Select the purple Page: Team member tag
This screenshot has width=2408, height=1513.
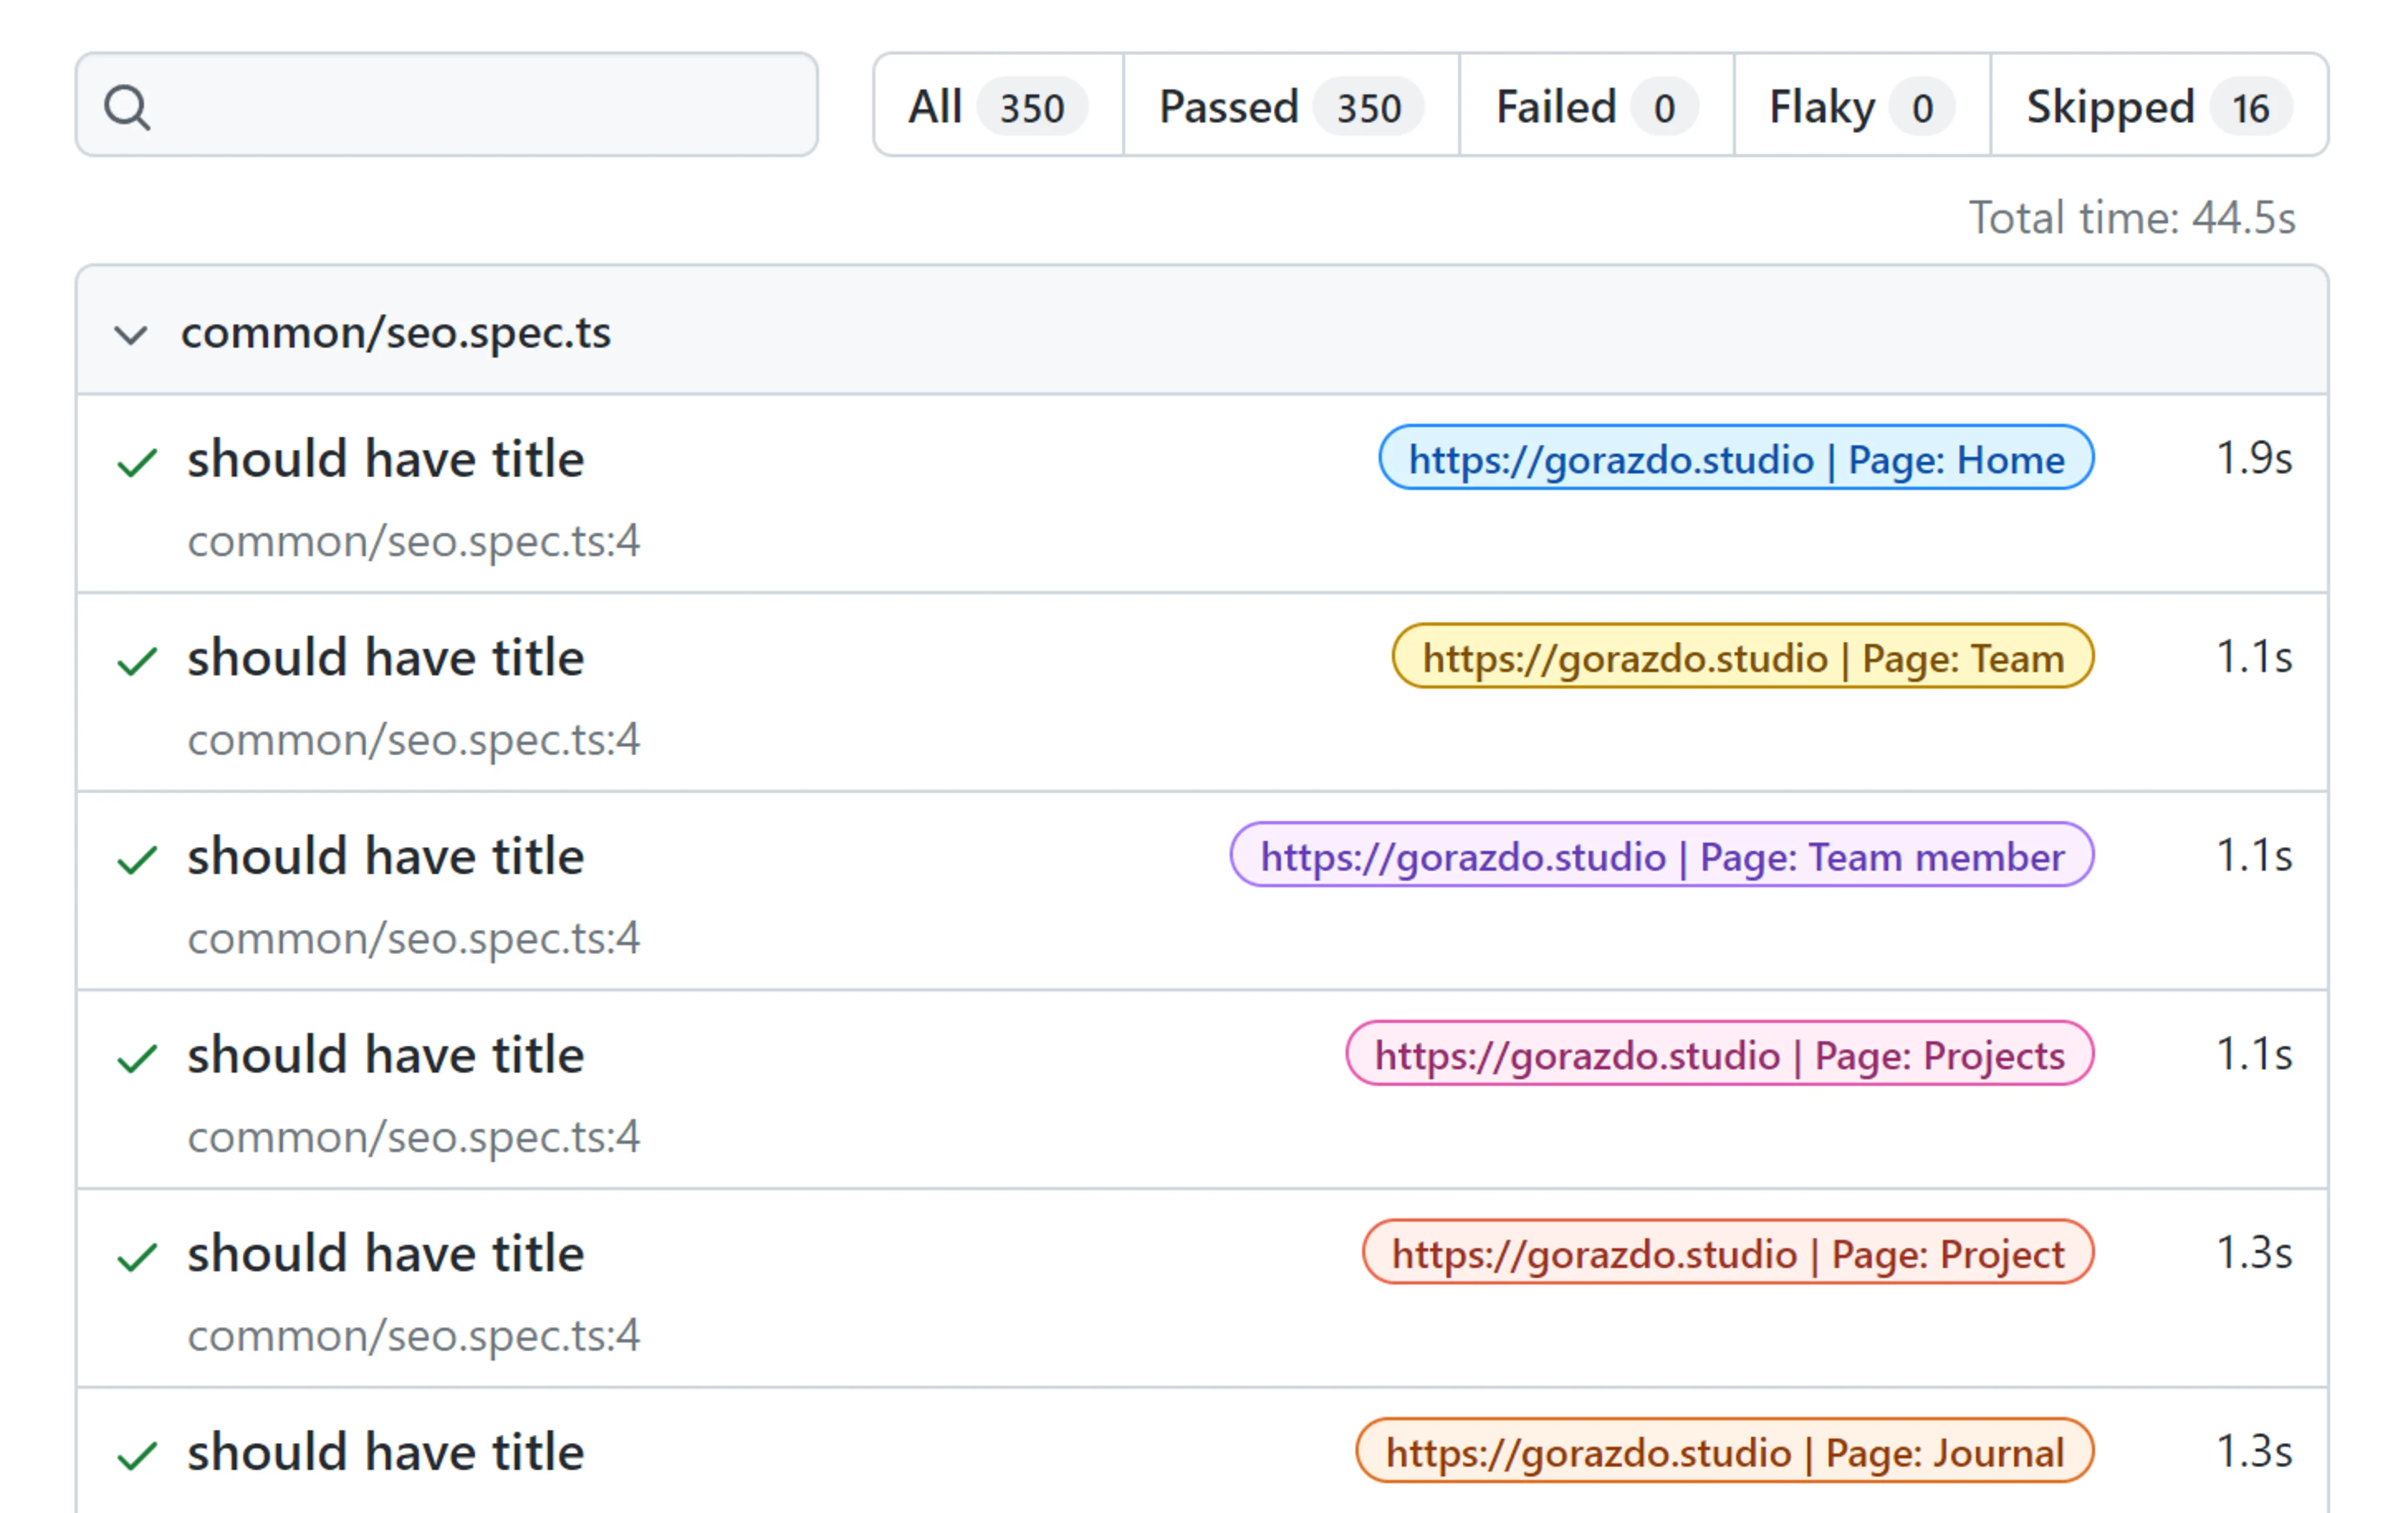pos(1661,856)
